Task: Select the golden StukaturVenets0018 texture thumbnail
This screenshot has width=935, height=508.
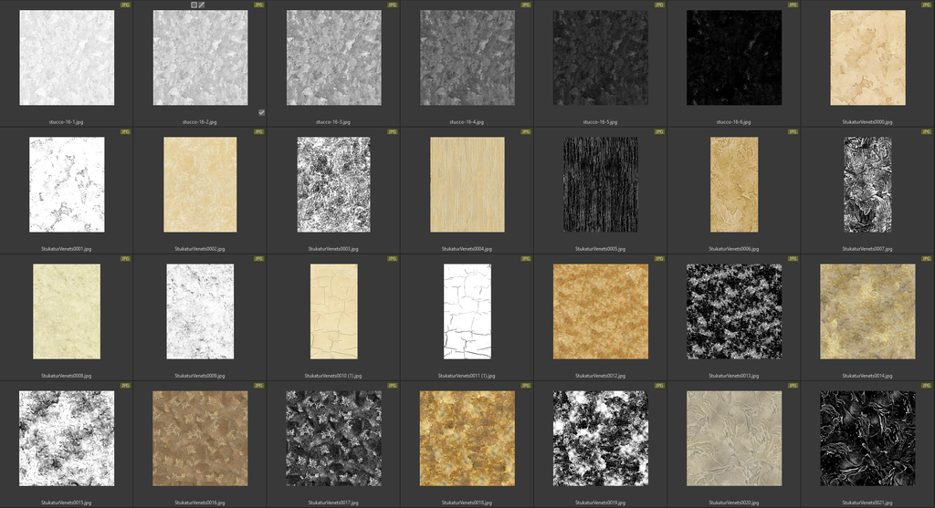Action: (x=467, y=438)
